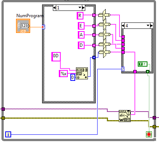The image size is (159, 143).
Task: Go to previous case before case 1
Action: (x=54, y=8)
